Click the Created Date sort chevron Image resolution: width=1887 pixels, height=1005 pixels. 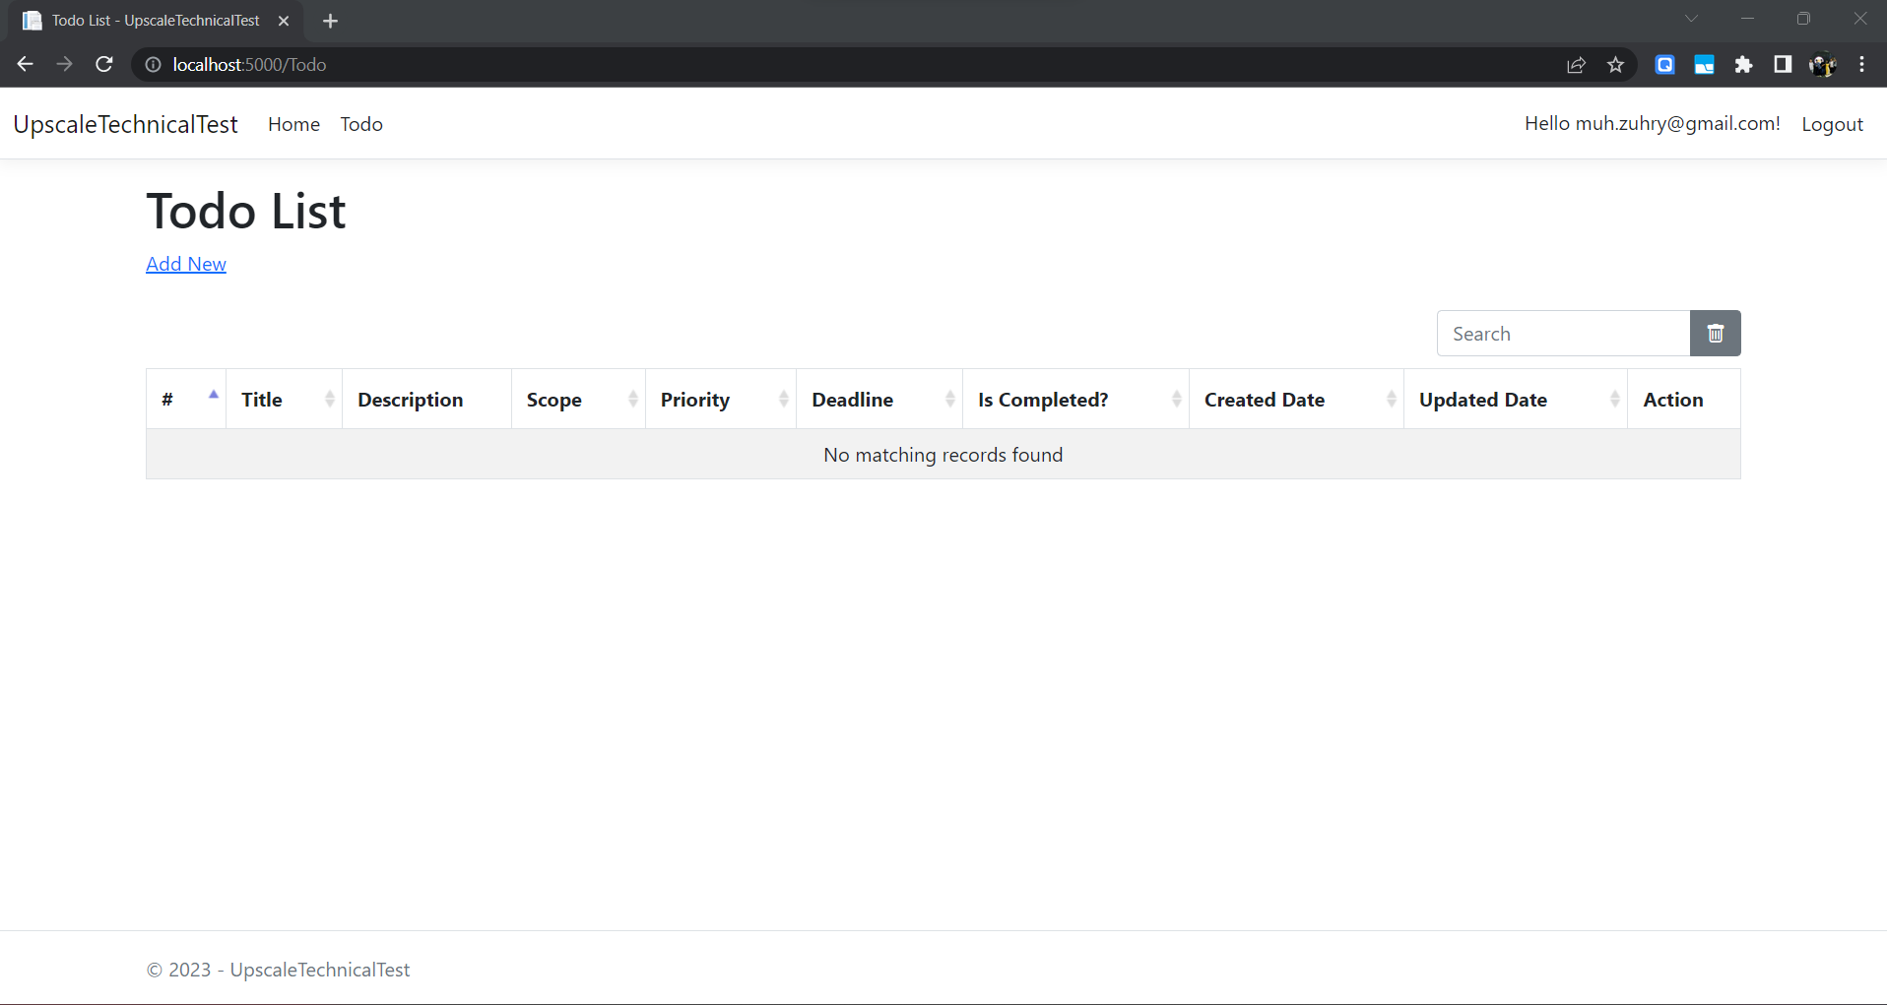1390,399
